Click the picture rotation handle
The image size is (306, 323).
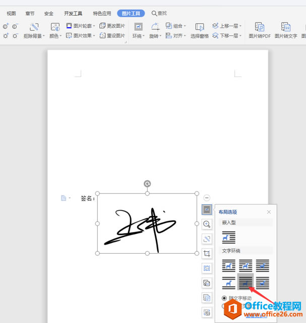pyautogui.click(x=147, y=183)
